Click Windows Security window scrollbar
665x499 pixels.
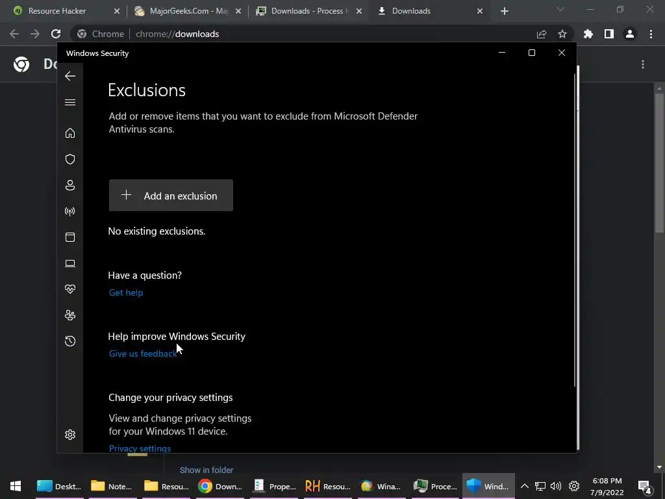tap(575, 229)
